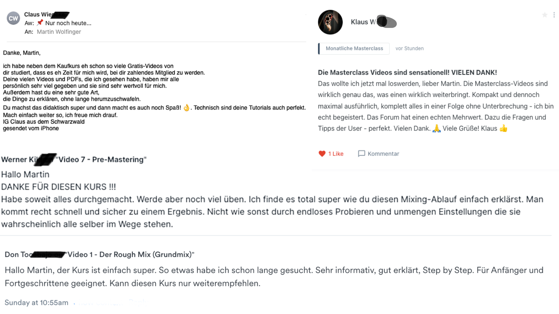Open the '1 Like' count
Image resolution: width=559 pixels, height=314 pixels.
336,154
